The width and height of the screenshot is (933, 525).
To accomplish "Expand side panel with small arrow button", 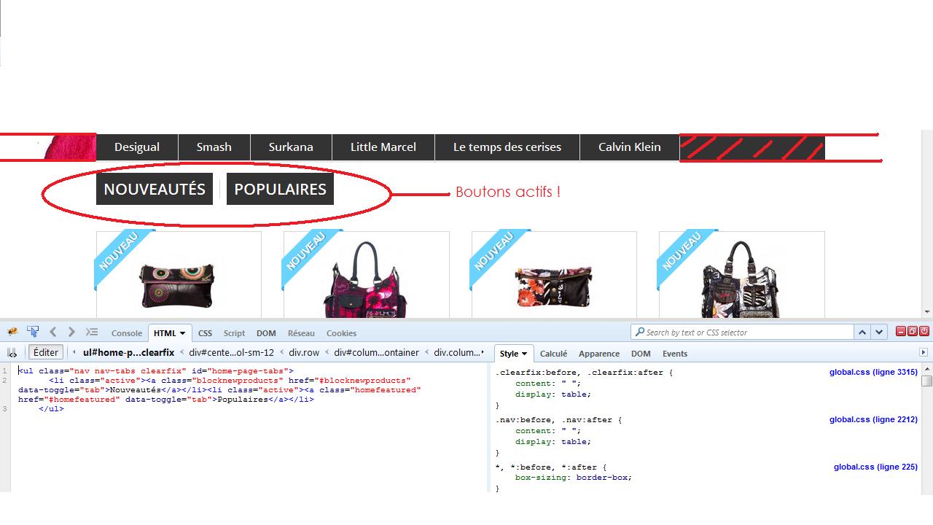I will (x=924, y=352).
